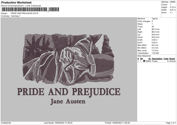Screen dimensions: 177x125
Task: Click the embroidered Jane Austen lettering
Action: [68, 101]
